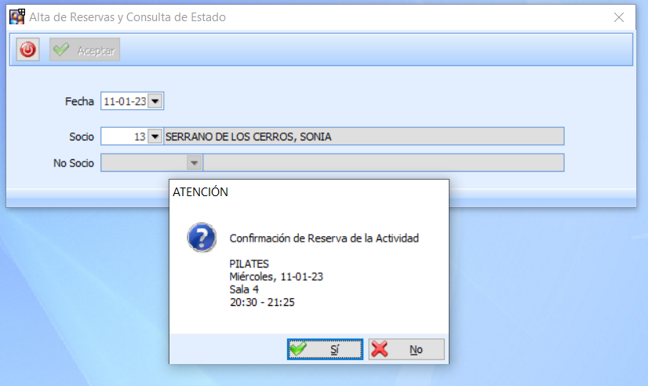Decline reservation with No button
Viewport: 648px width, 386px height.
pyautogui.click(x=406, y=349)
